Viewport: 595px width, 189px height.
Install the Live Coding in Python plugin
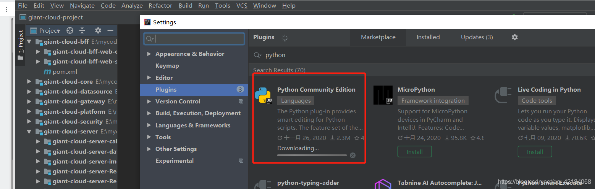(535, 152)
